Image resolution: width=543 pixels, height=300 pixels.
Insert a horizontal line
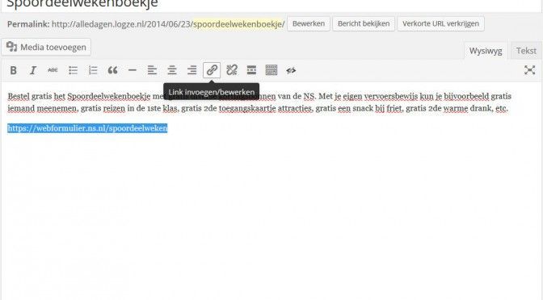click(133, 70)
